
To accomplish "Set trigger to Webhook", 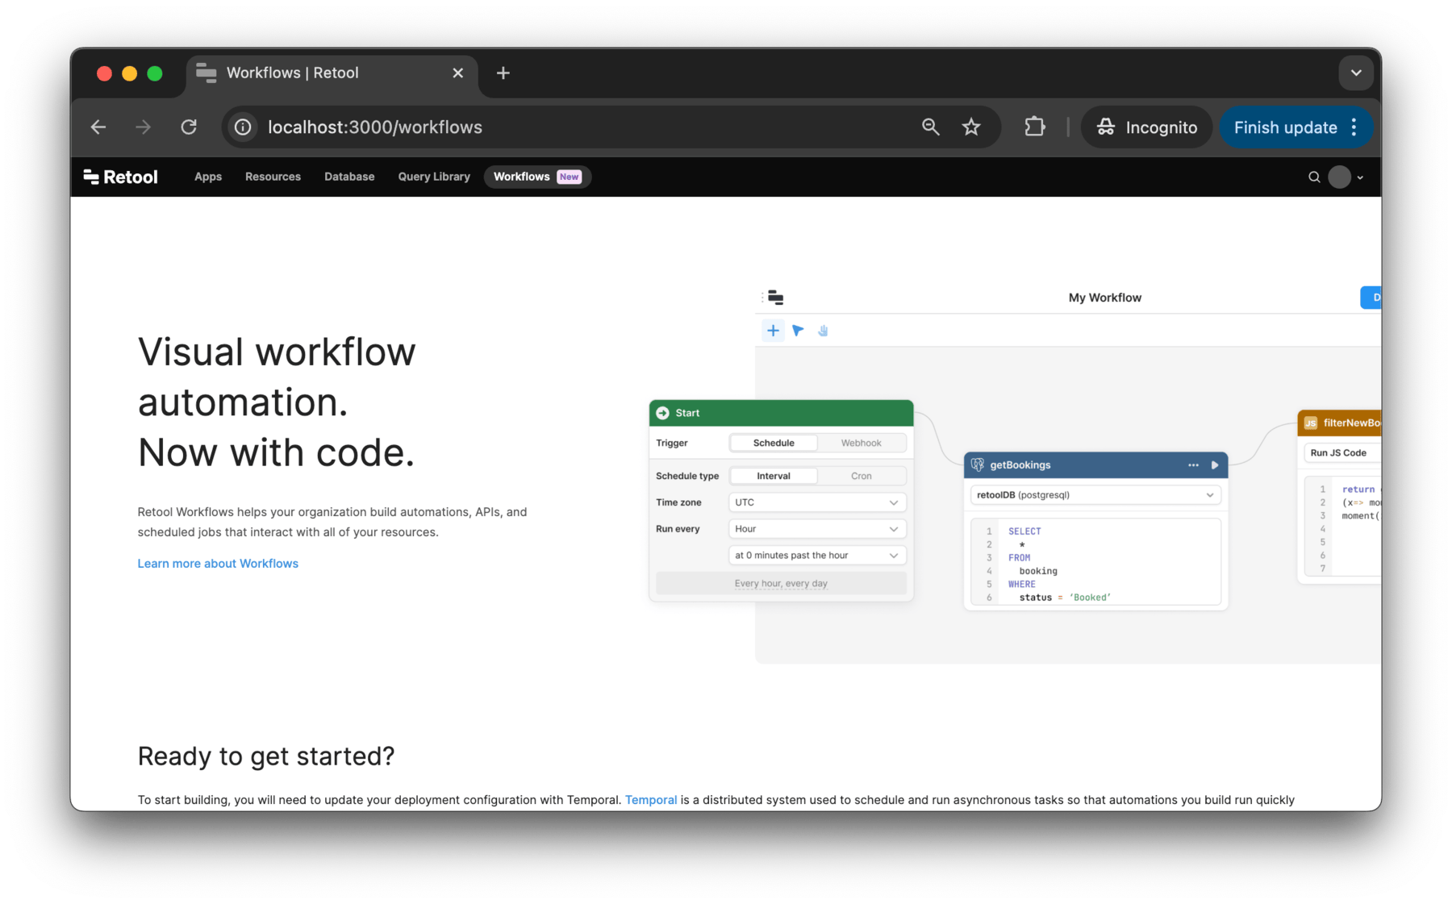I will tap(861, 443).
